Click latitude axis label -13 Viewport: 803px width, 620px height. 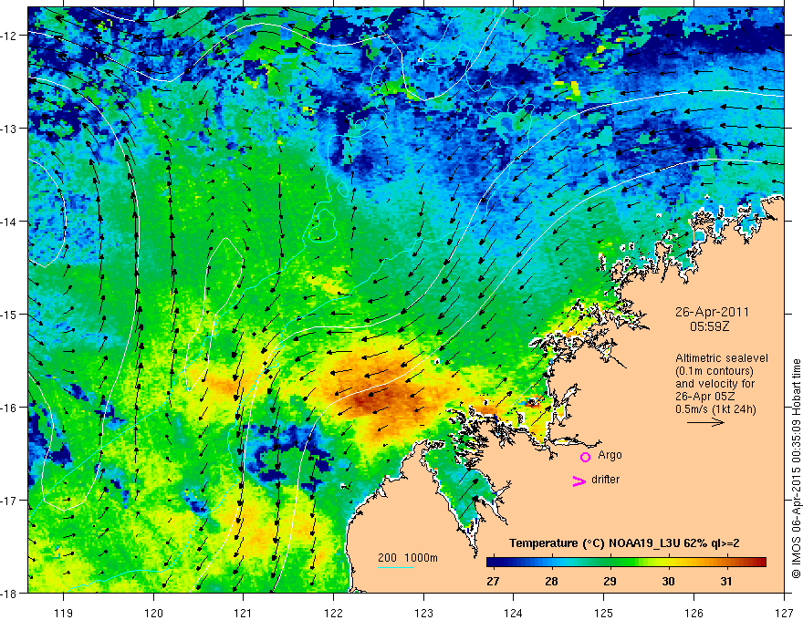point(9,129)
